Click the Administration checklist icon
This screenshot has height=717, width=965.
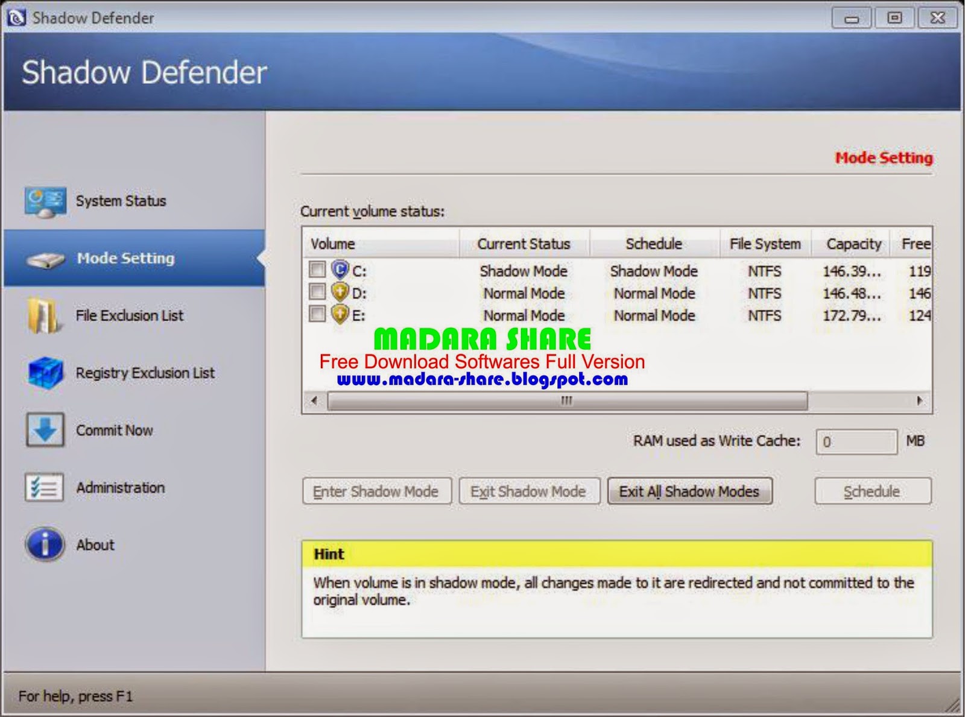44,487
